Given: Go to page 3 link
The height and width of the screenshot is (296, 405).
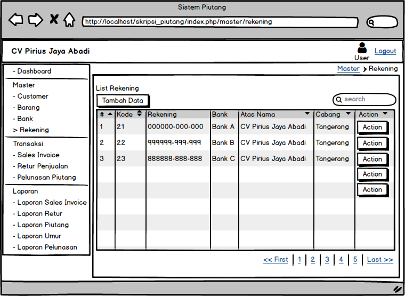Looking at the screenshot, I should (327, 260).
